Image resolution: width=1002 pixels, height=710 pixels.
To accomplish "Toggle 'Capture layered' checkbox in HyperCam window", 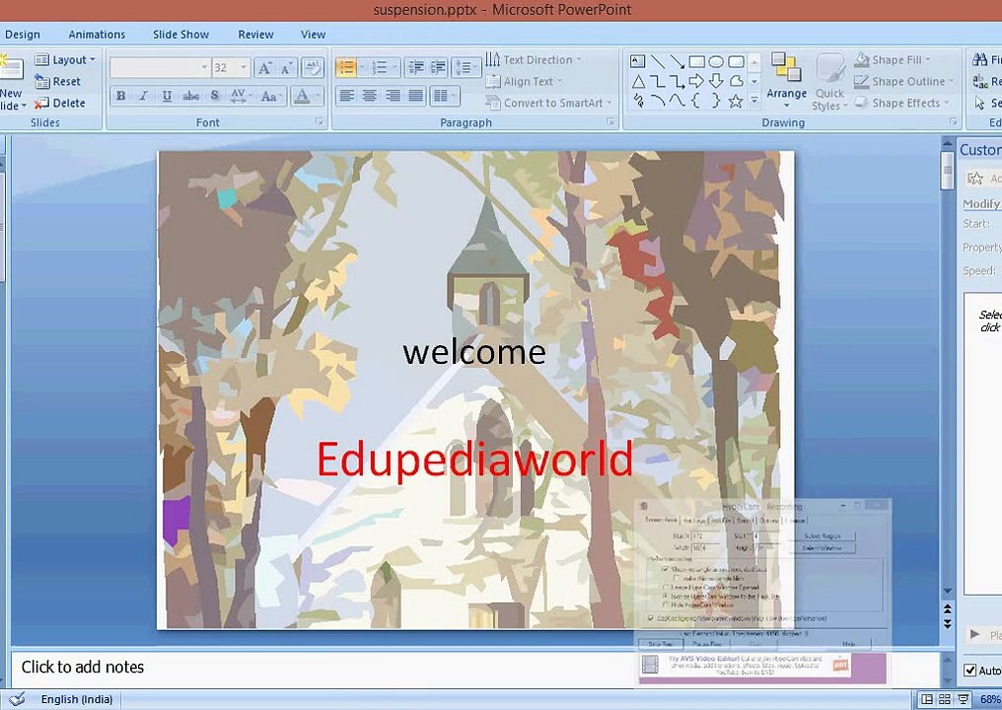I will (x=651, y=618).
